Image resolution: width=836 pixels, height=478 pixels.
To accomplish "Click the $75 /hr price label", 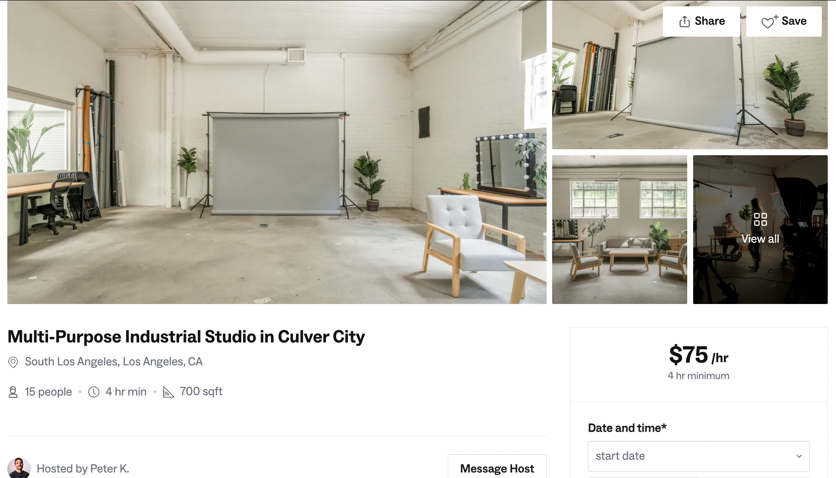I will [699, 355].
